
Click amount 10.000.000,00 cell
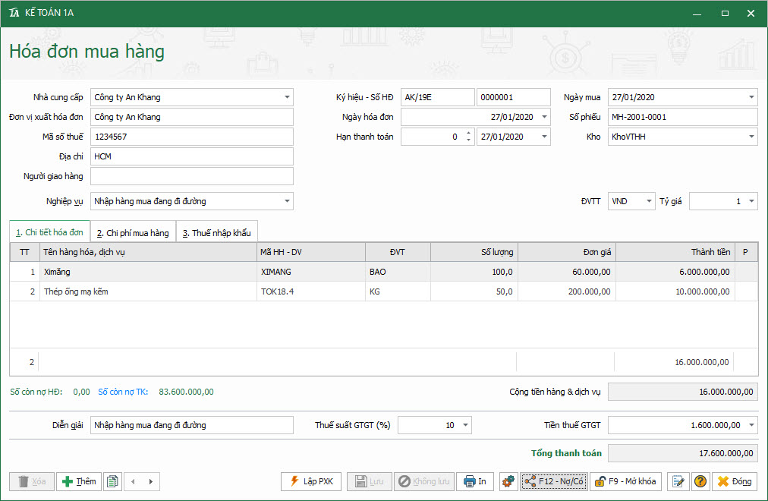point(675,291)
